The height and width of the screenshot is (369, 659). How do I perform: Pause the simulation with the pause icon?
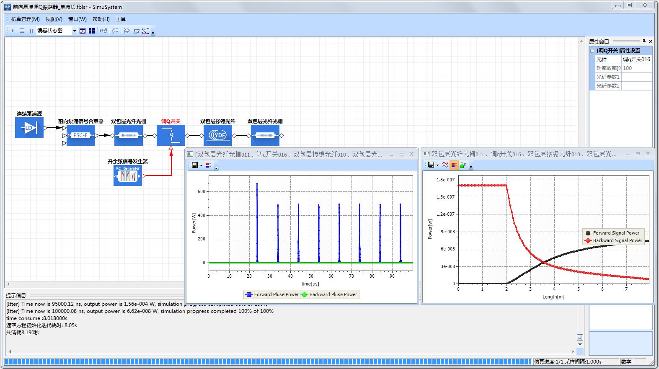click(x=31, y=31)
